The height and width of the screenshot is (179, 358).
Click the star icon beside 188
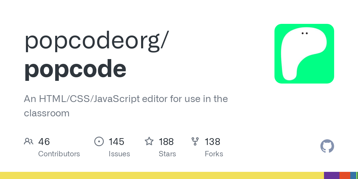tap(149, 141)
